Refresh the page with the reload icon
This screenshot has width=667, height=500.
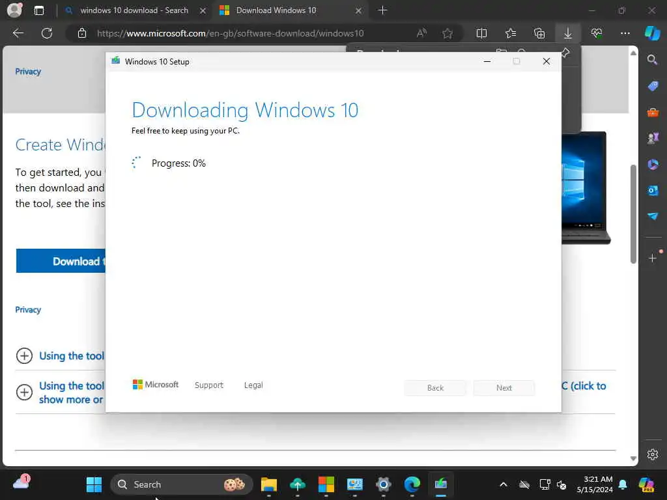point(47,33)
